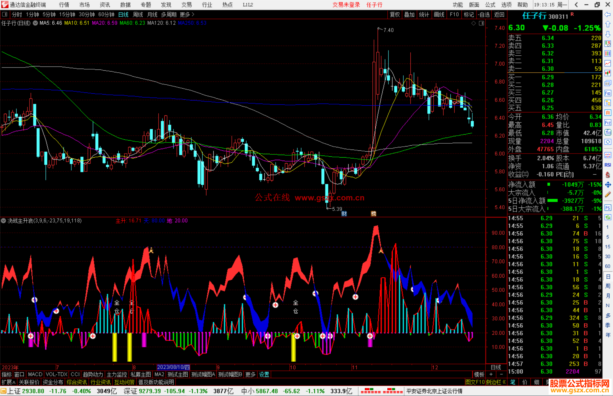This screenshot has width=613, height=396.
Task: Click the 设置 indicator settings link
Action: (264, 374)
